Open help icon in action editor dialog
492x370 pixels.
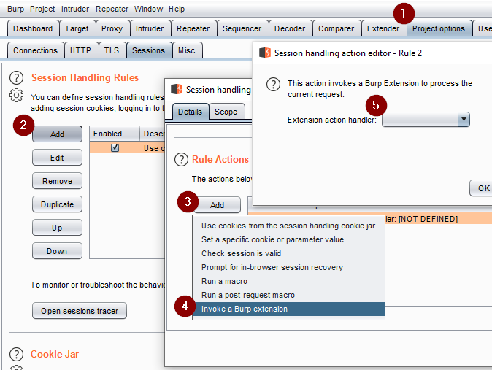[273, 84]
